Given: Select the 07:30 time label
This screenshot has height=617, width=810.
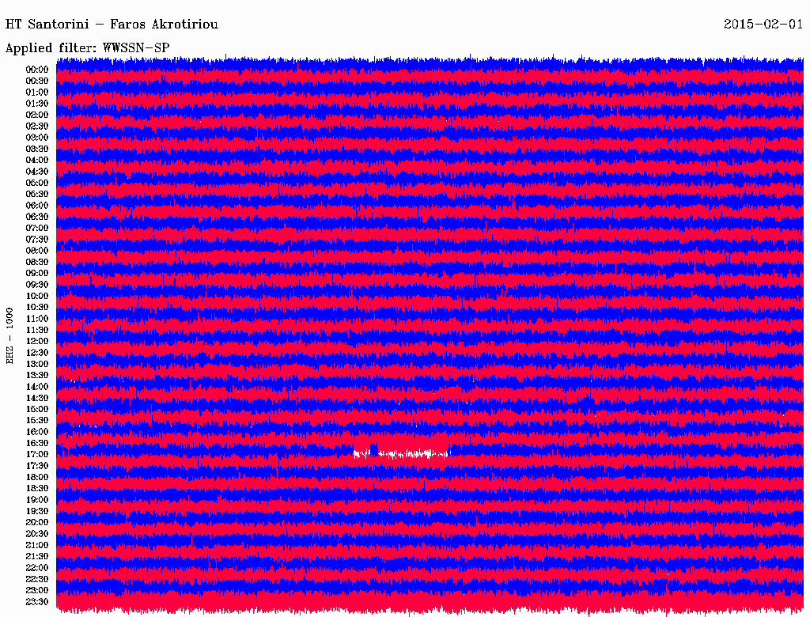Looking at the screenshot, I should pos(37,239).
